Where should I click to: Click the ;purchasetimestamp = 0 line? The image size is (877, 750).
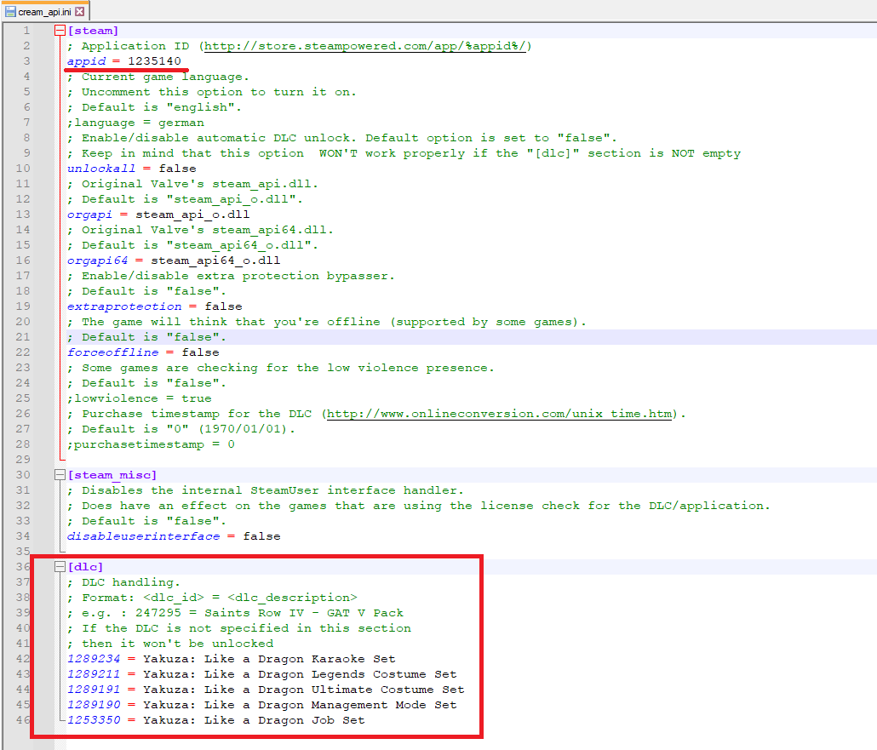[x=151, y=444]
